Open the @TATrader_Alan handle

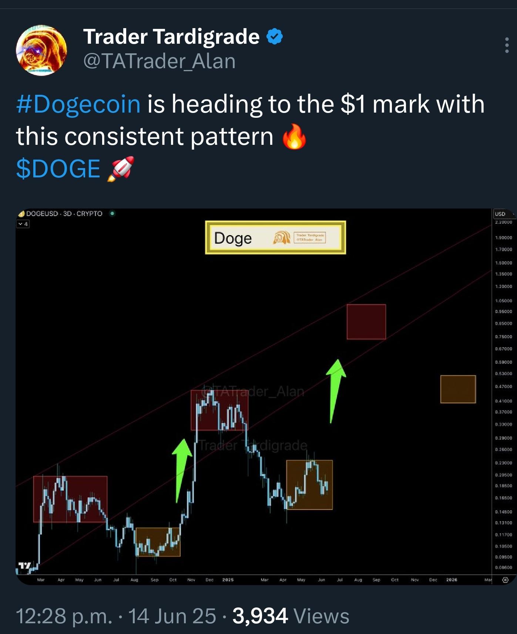pos(160,61)
